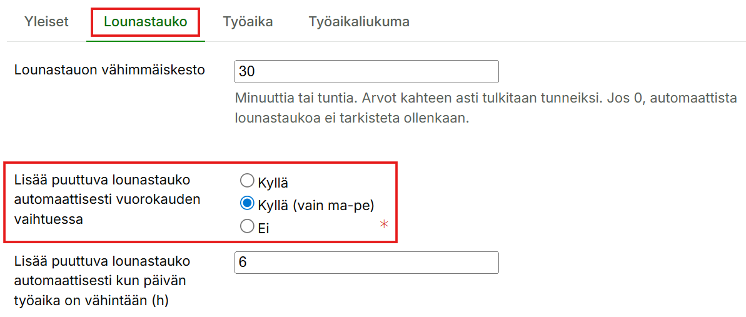Open the Lounastauko tab
The image size is (746, 317).
click(145, 22)
